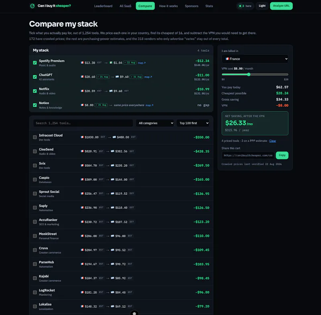This screenshot has width=321, height=315.
Task: Tick the Lokalise checkbox
Action: pyautogui.click(x=35, y=307)
